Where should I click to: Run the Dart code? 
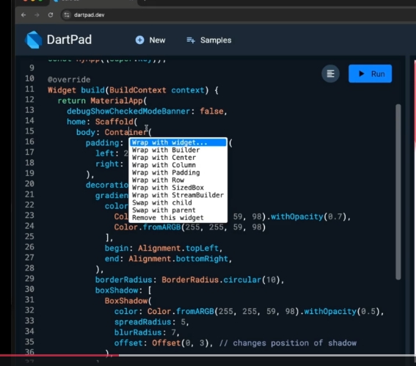point(370,73)
